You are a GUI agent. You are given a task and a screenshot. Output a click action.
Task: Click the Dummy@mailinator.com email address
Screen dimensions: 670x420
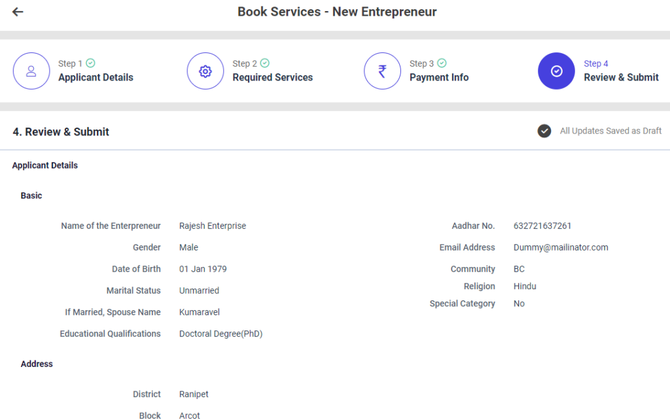pos(561,247)
